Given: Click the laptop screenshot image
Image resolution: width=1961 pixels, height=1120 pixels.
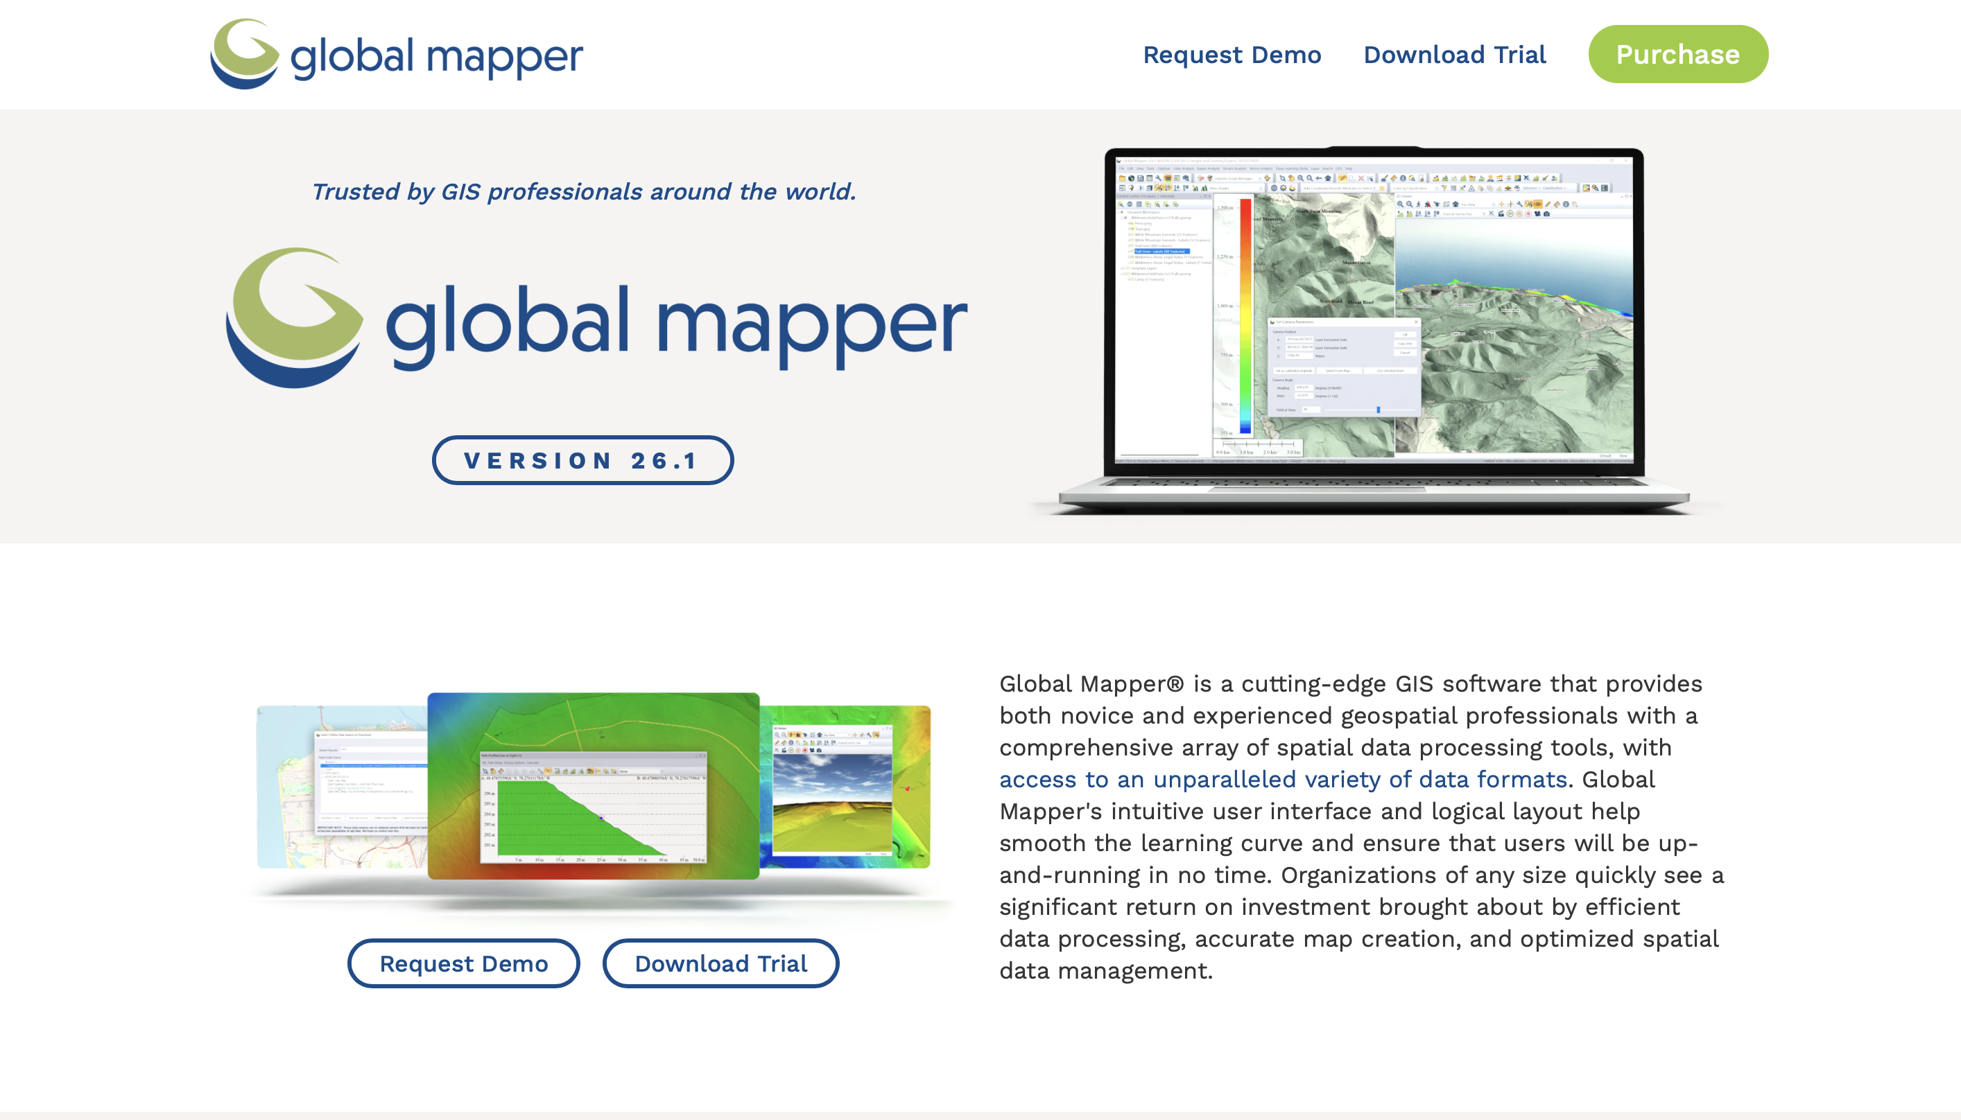Looking at the screenshot, I should coord(1374,331).
